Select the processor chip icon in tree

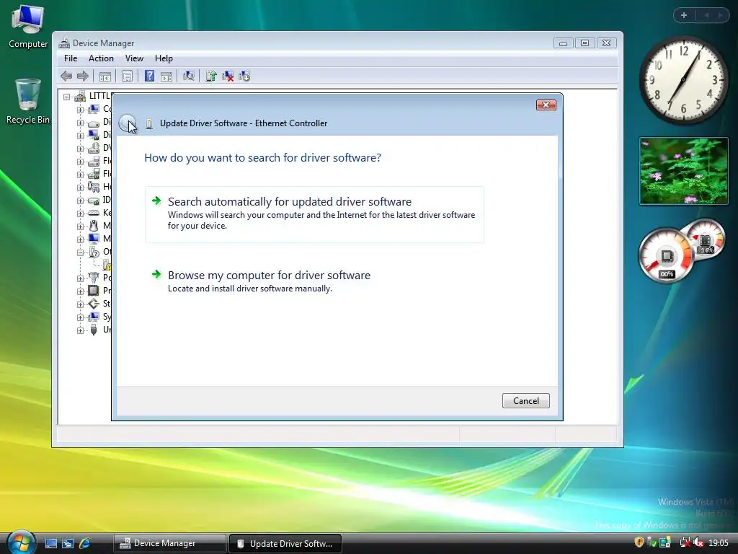(x=94, y=290)
